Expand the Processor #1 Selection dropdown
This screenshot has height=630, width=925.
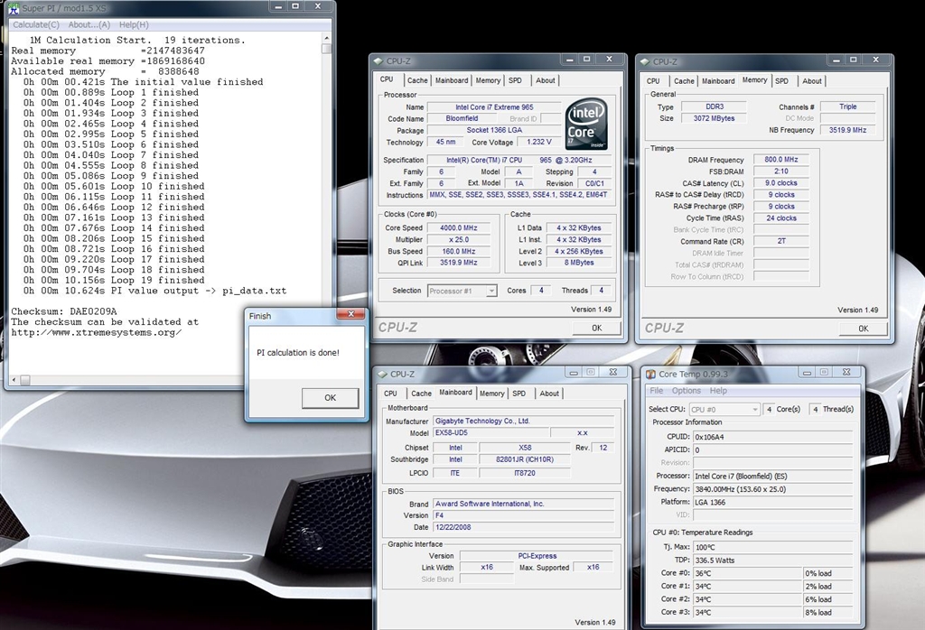pos(491,291)
